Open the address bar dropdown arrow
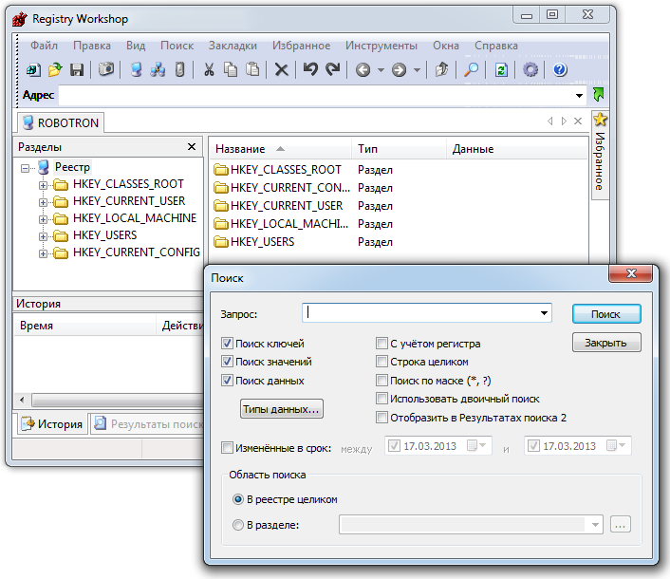670x579 pixels. tap(579, 96)
